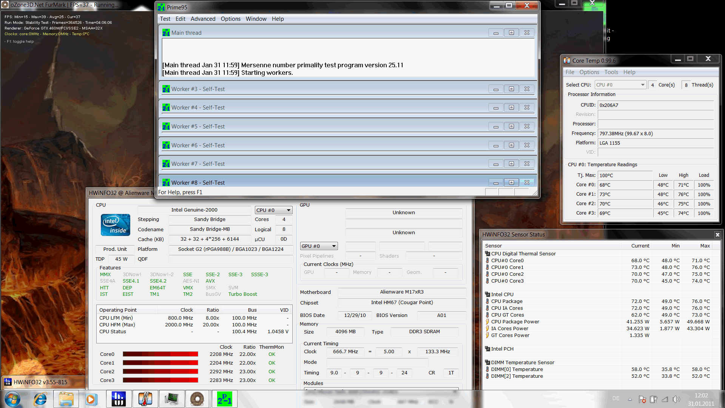
Task: Click volume speaker icon in system tray
Action: click(x=676, y=399)
